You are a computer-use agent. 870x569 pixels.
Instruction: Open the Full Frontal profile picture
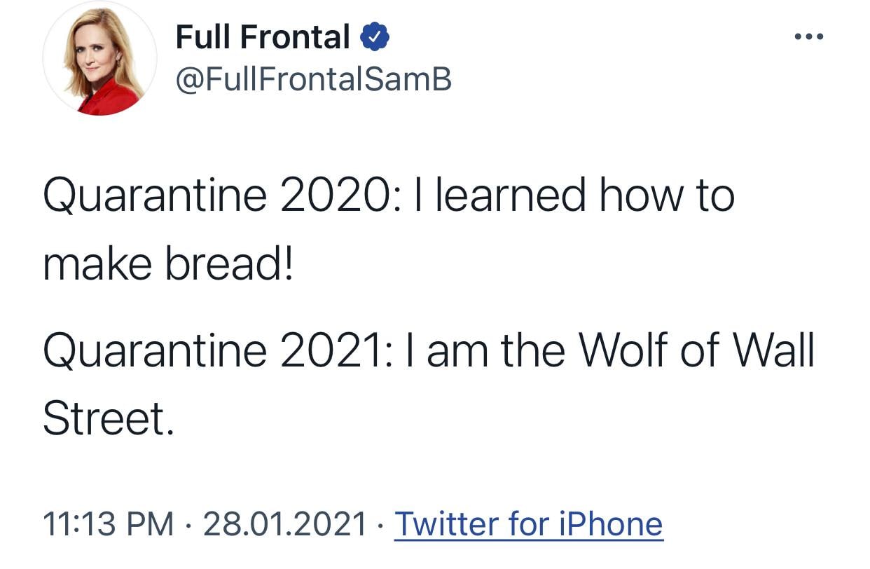(99, 57)
